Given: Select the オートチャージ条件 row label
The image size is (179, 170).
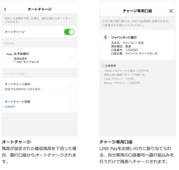Looking at the screenshot, I should click(17, 84).
